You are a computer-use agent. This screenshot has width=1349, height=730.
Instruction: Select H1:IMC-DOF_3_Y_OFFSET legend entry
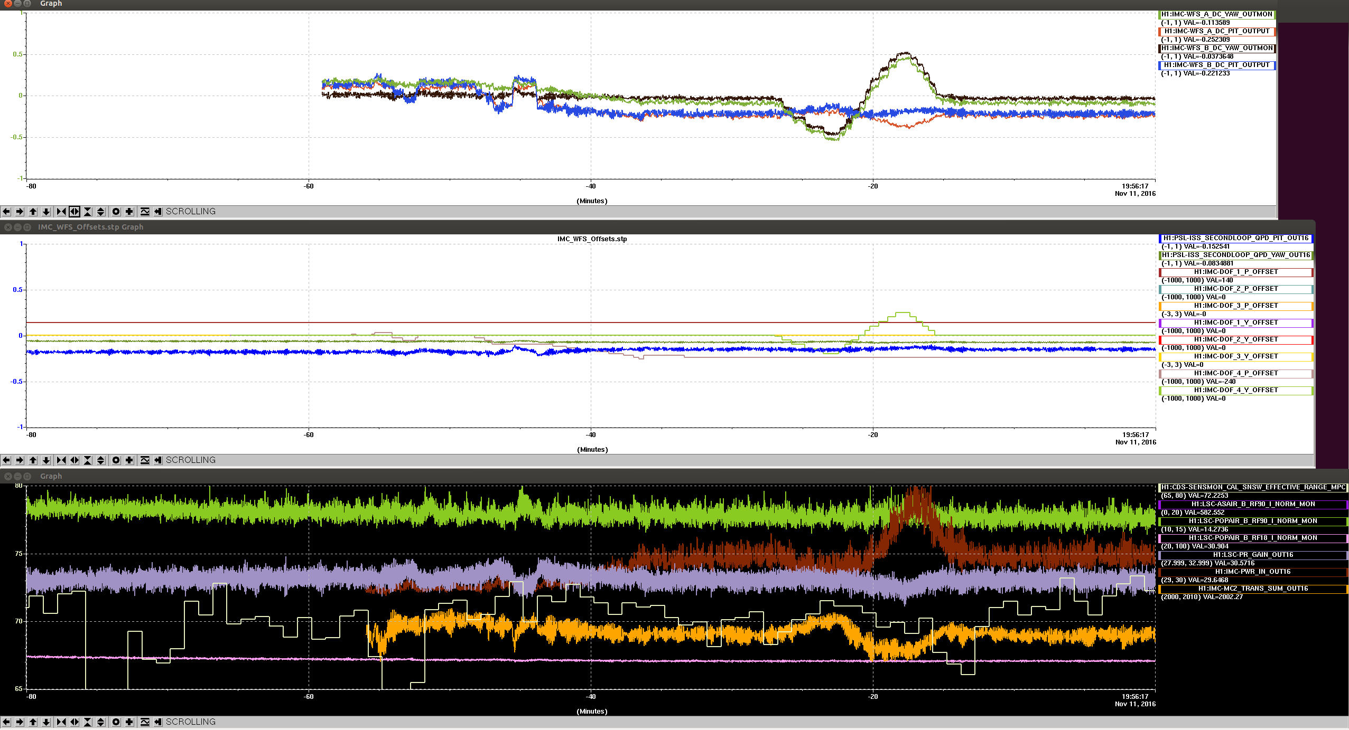(x=1236, y=357)
